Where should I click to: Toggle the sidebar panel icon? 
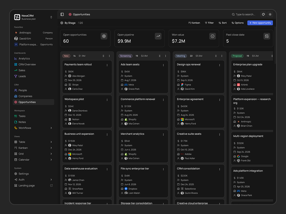pos(62,14)
